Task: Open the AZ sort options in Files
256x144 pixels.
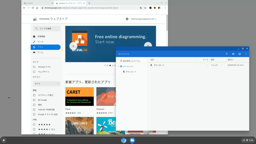Action: (x=239, y=54)
